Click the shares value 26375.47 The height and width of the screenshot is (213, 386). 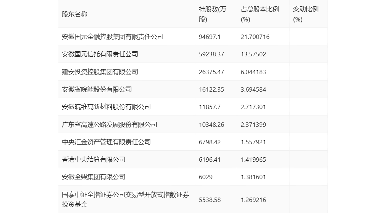[211, 72]
